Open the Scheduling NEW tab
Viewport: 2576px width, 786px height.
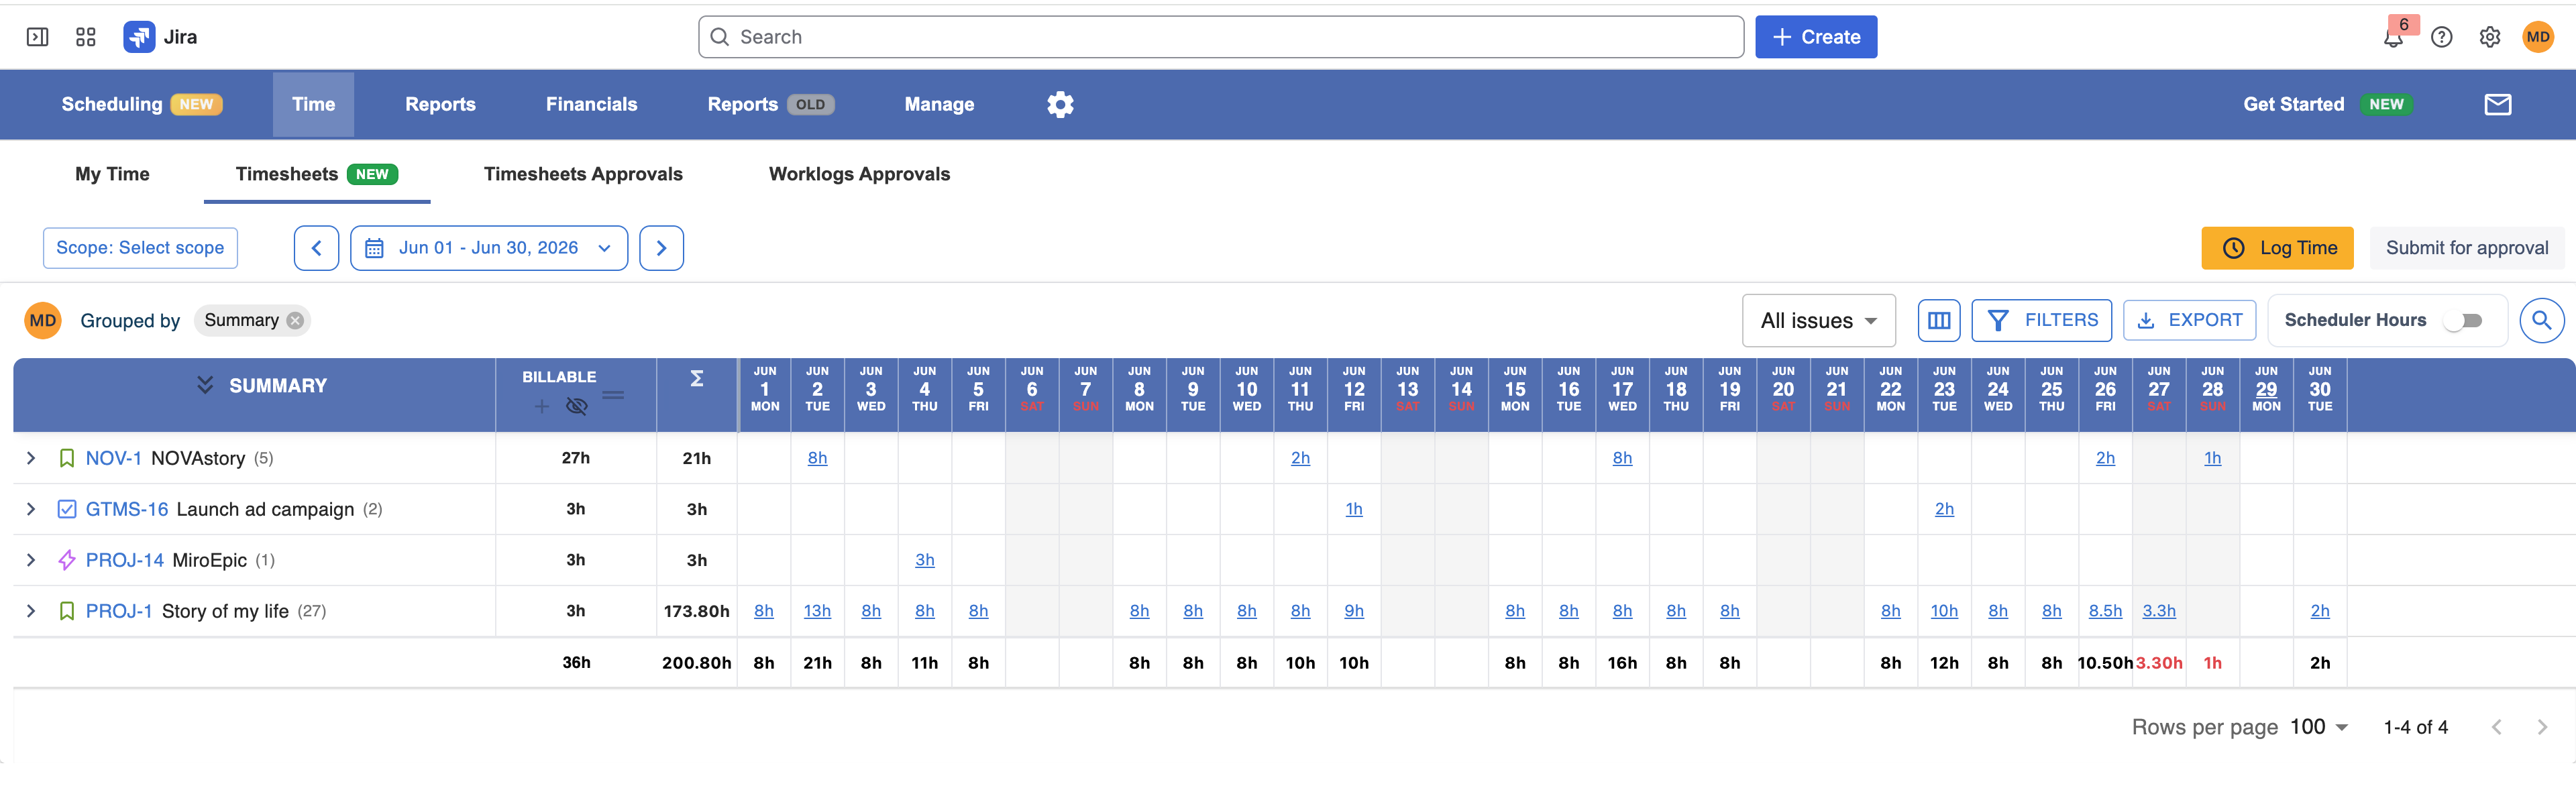141,104
